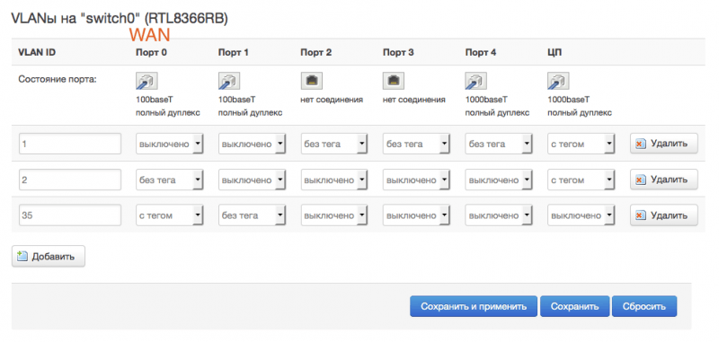719x342 pixels.
Task: Focus the VLAN ID field containing 35
Action: (x=70, y=215)
